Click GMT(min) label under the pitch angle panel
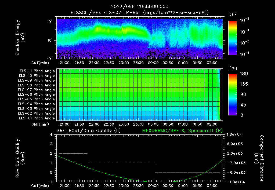This screenshot has width=275, height=190. pos(40,125)
